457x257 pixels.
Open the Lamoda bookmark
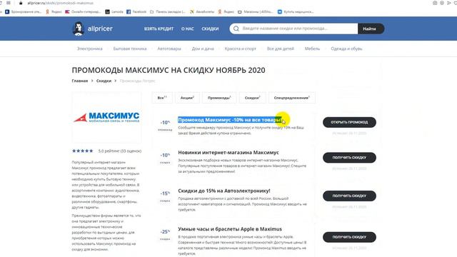(x=114, y=11)
